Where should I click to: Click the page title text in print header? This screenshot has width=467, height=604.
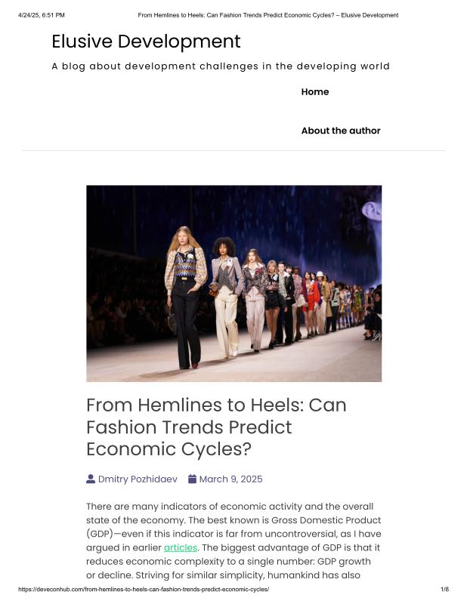(x=268, y=15)
